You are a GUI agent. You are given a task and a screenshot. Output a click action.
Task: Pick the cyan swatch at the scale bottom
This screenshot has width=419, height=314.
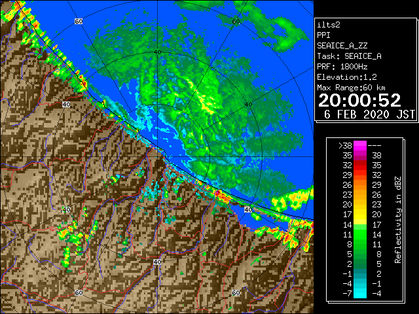tap(360, 293)
